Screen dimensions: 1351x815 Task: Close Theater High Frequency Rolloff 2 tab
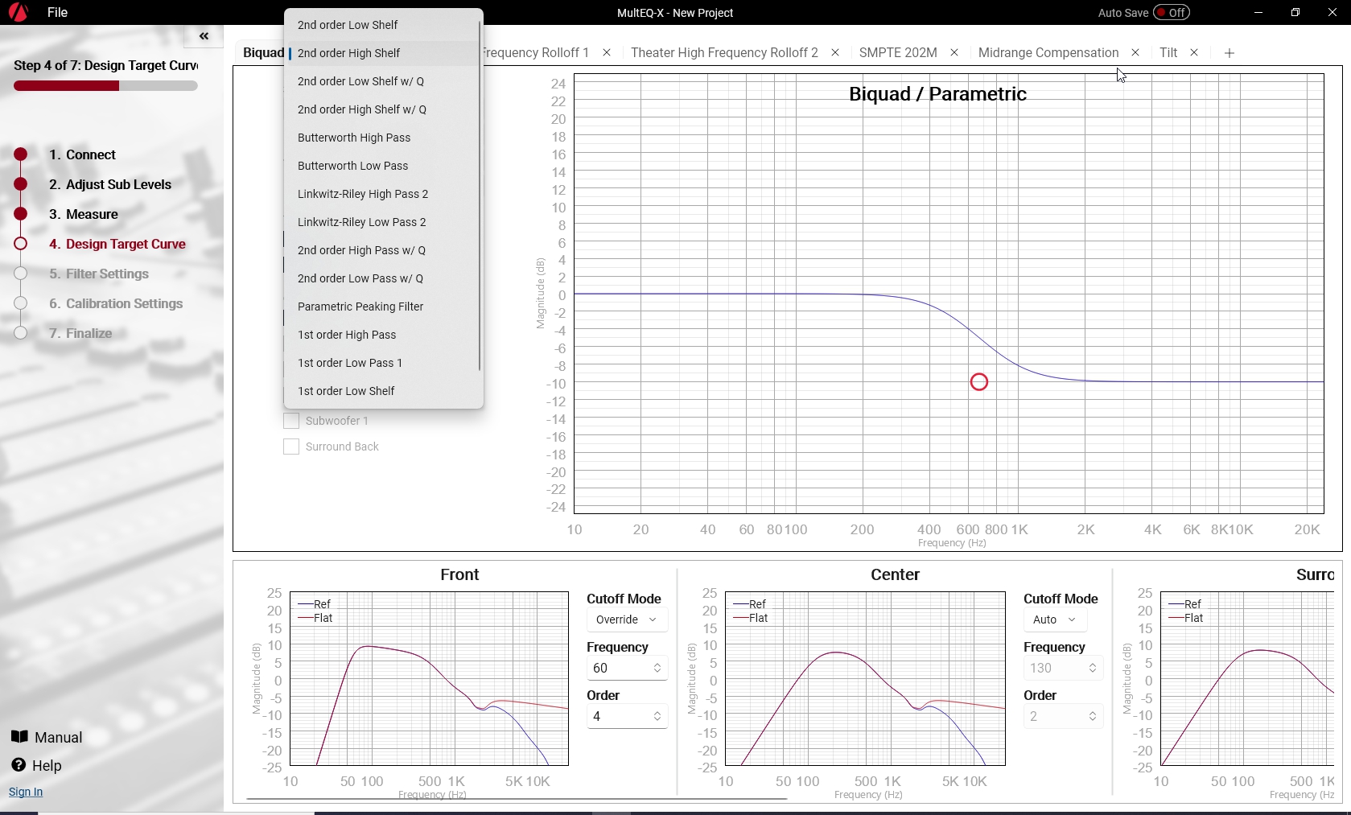point(835,52)
